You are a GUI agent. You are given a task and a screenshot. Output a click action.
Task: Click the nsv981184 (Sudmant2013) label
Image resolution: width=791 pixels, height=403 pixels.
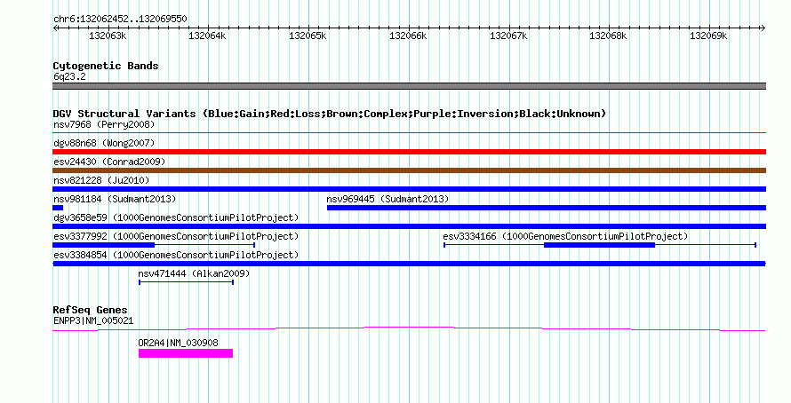pos(115,199)
